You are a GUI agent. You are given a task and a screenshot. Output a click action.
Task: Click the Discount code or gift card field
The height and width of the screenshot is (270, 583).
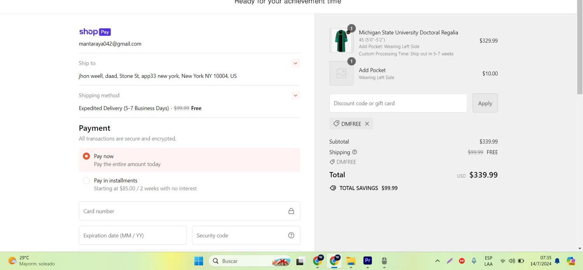coord(398,103)
